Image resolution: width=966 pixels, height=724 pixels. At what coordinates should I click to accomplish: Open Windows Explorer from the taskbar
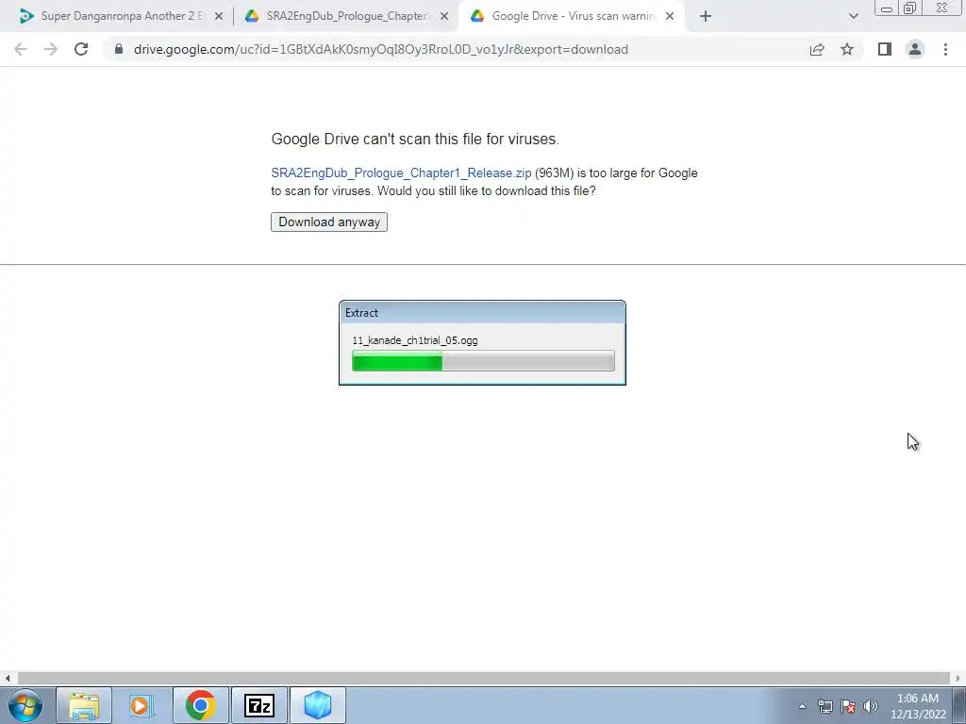click(x=84, y=705)
